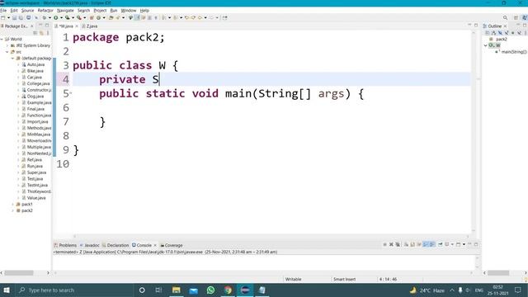Image resolution: width=528 pixels, height=297 pixels.
Task: Click the New Java Class toolbar icon
Action: [98, 17]
